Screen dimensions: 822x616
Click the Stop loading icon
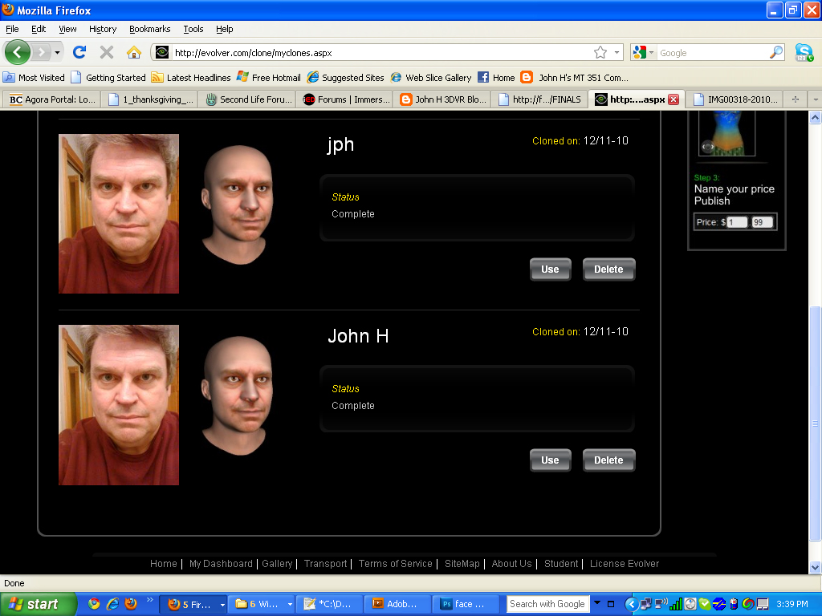pos(106,52)
